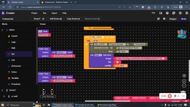Select the Procedures blocks category
The width and height of the screenshot is (190, 107).
pos(19,84)
